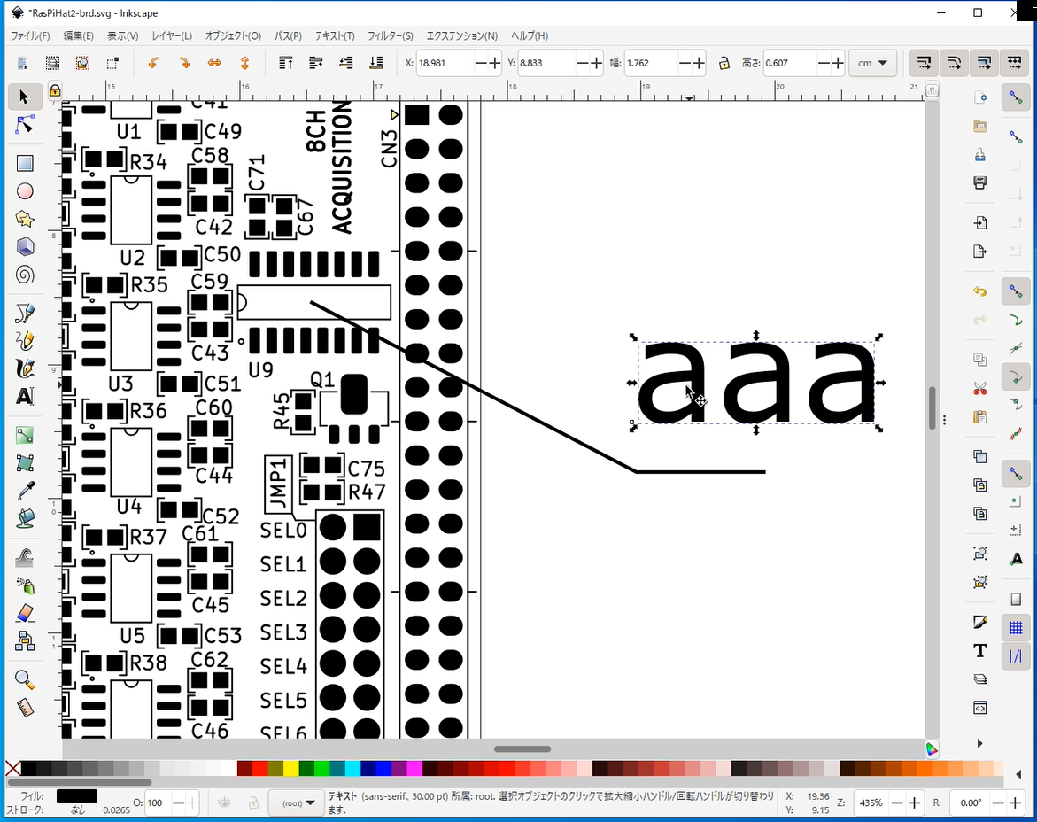Click the Zoom magnifier tool
Image resolution: width=1037 pixels, height=822 pixels.
tap(25, 679)
